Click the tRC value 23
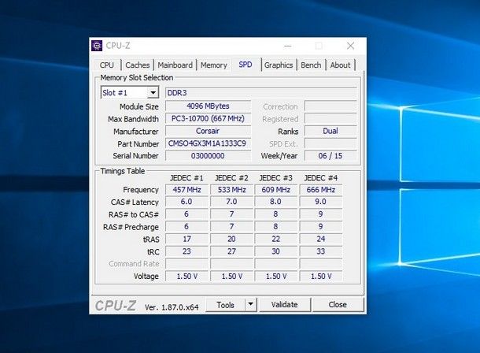The image size is (480, 353). (x=186, y=251)
